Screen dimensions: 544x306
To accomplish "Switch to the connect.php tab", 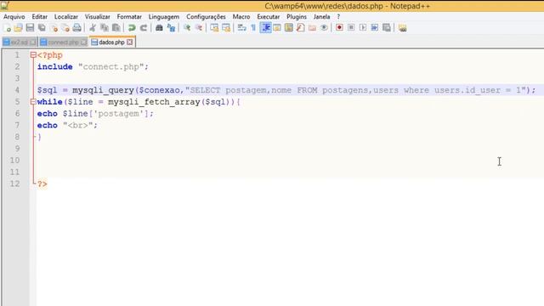I will pos(63,42).
